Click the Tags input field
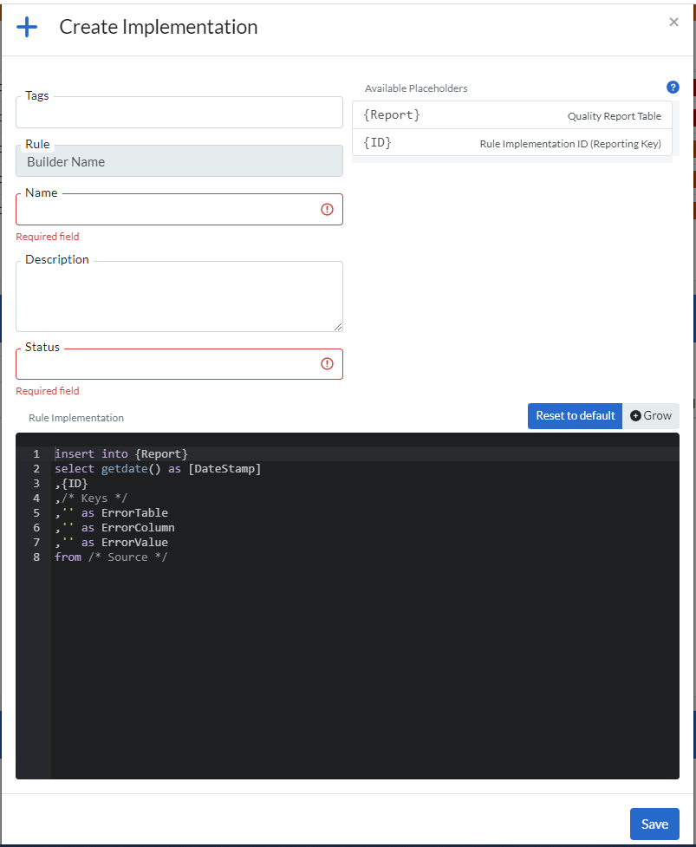 [x=179, y=113]
